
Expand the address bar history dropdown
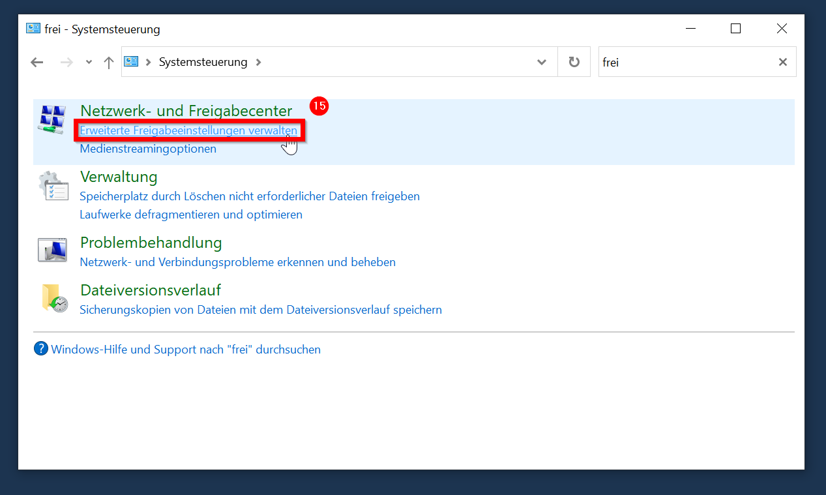(x=541, y=62)
